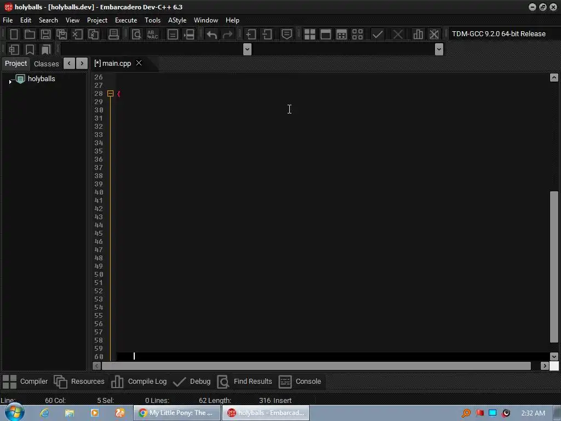The image size is (561, 421).
Task: Click the Compile four-squares icon
Action: pyautogui.click(x=310, y=35)
